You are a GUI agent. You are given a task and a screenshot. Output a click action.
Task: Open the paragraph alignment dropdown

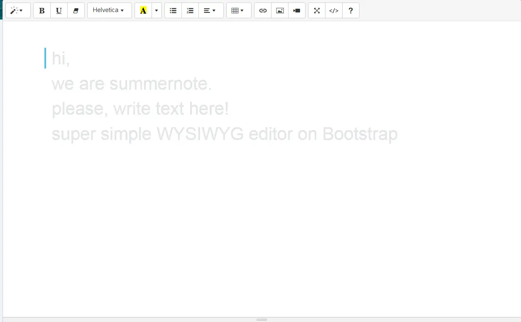coord(211,11)
